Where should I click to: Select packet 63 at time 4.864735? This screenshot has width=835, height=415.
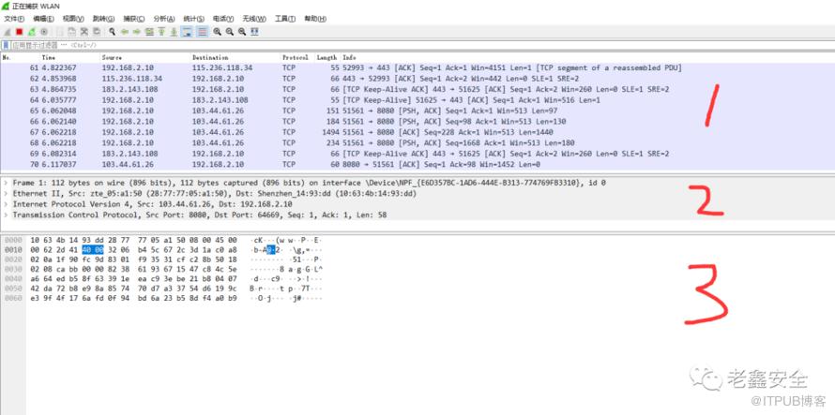click(x=417, y=89)
